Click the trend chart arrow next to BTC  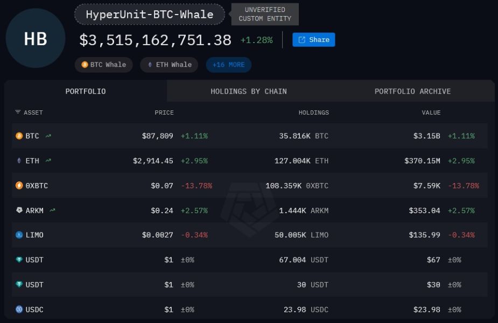(x=47, y=136)
